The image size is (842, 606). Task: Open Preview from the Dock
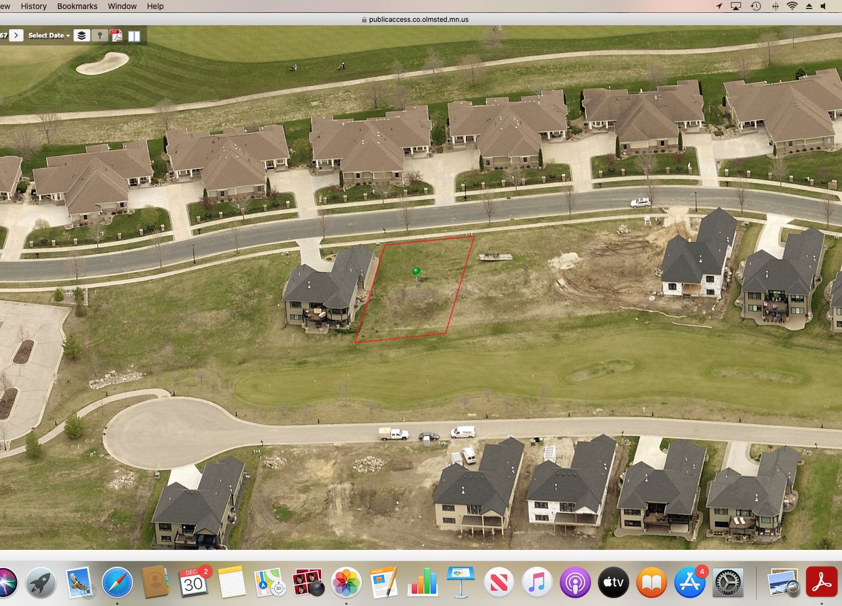(x=784, y=582)
